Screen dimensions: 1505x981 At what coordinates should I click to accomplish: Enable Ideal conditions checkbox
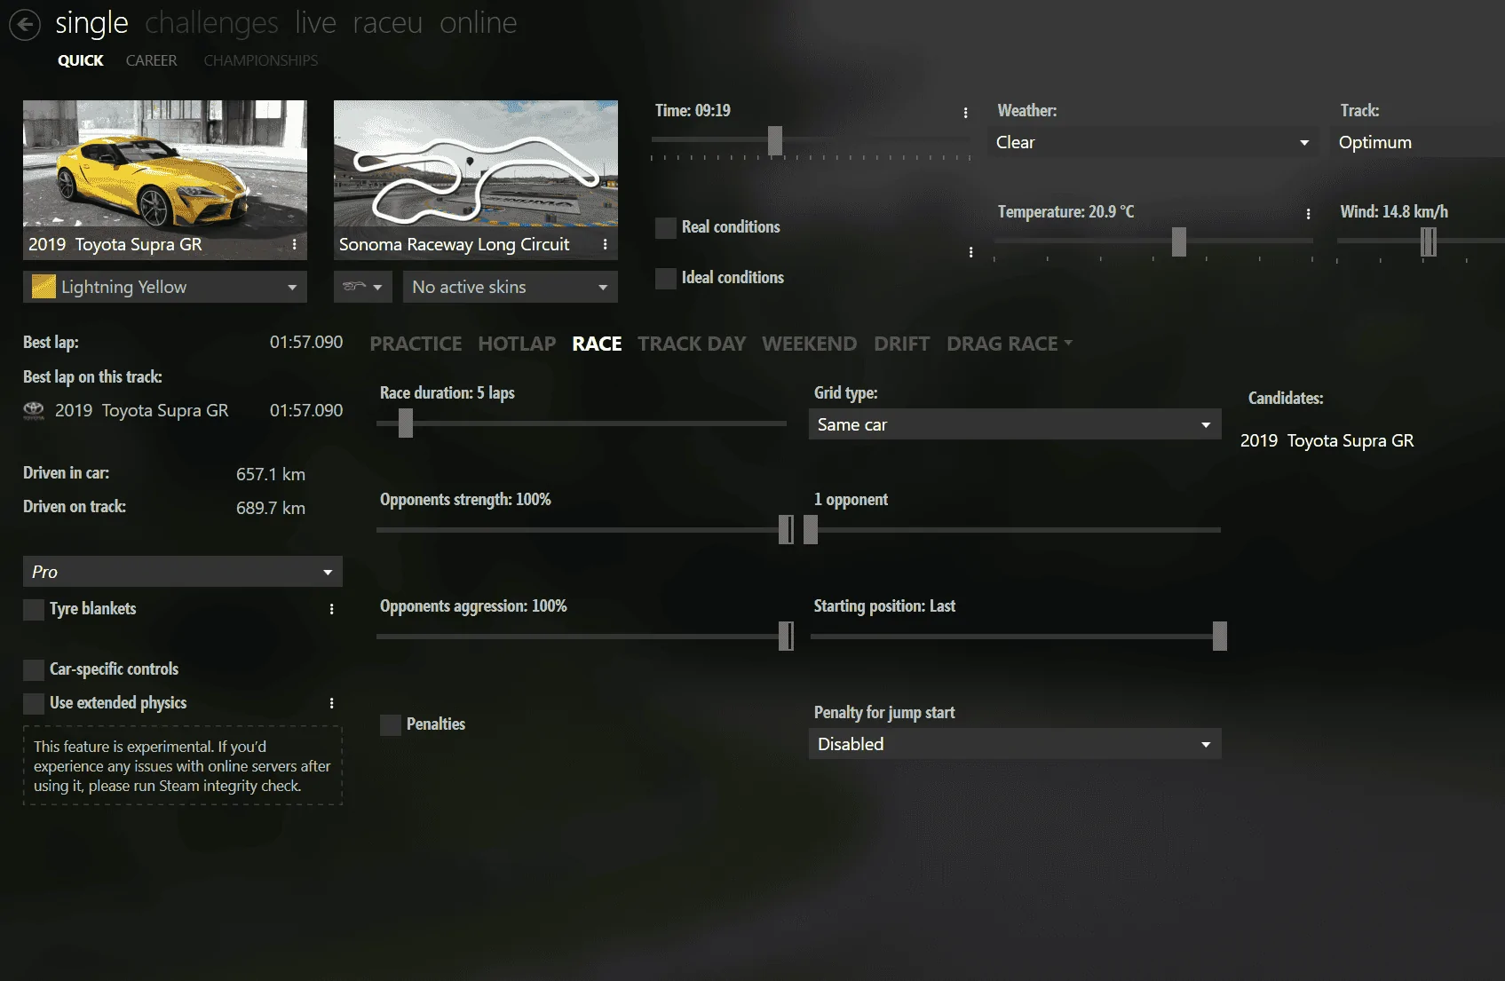[x=666, y=278]
